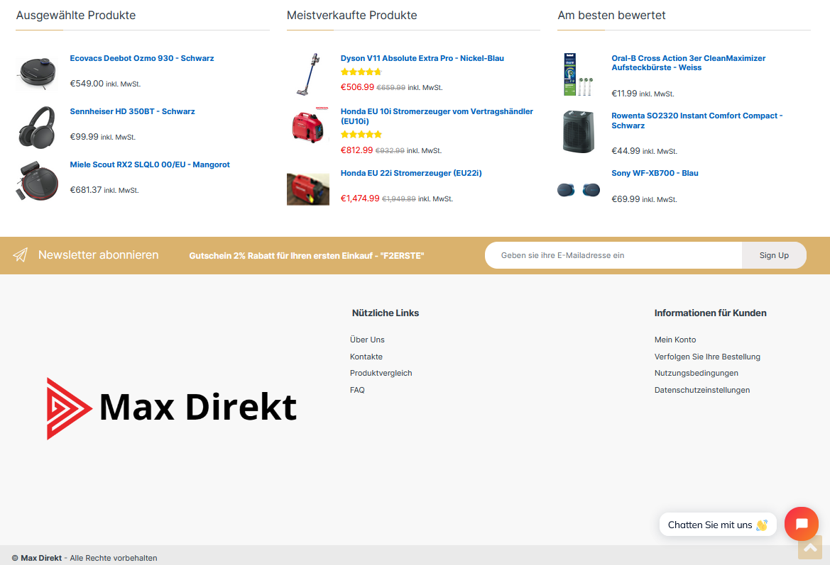Open the Über Uns footer link
830x565 pixels.
click(367, 340)
